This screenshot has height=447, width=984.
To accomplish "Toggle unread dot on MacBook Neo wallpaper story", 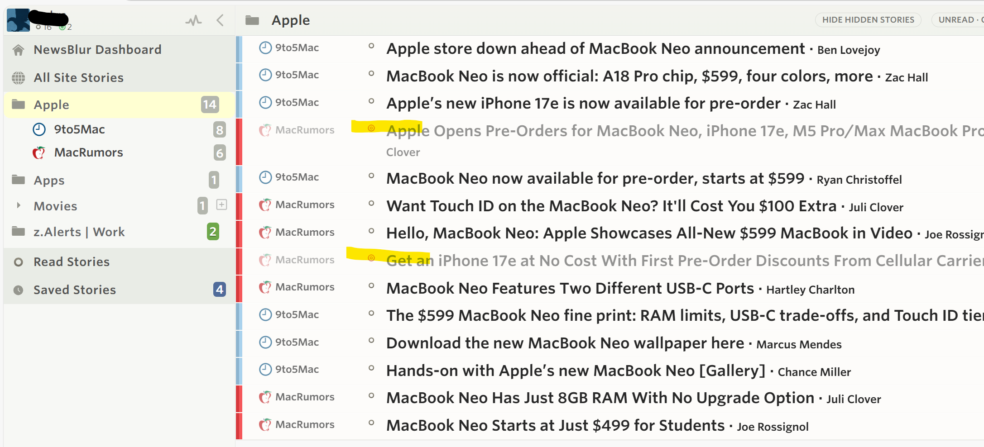I will 371,341.
